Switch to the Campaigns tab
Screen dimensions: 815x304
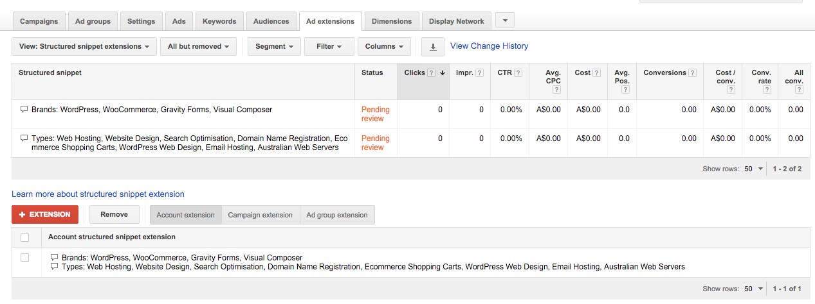(x=39, y=21)
